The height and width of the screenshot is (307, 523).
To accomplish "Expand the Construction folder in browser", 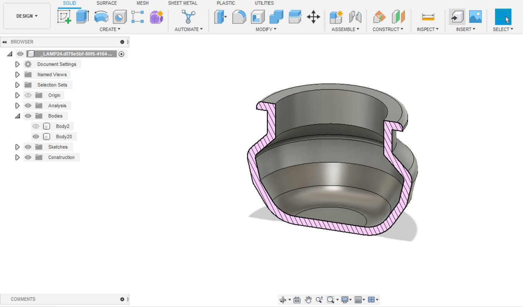I will (17, 157).
